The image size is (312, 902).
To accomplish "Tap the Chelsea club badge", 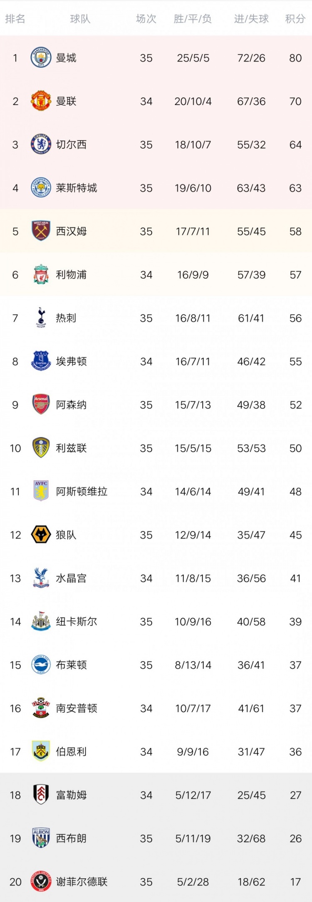I will (41, 145).
